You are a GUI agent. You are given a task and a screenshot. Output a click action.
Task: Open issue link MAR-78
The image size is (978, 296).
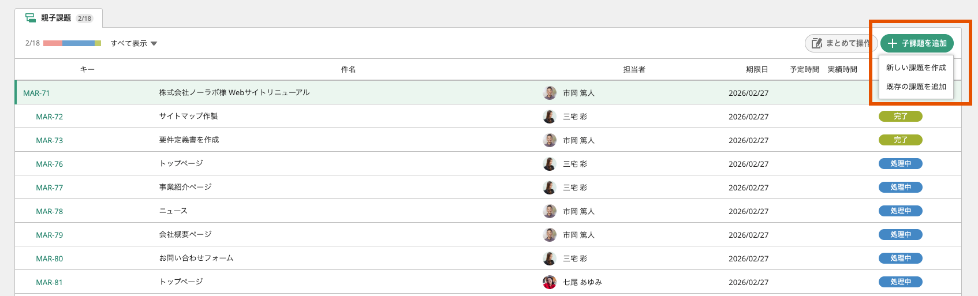pyautogui.click(x=50, y=211)
